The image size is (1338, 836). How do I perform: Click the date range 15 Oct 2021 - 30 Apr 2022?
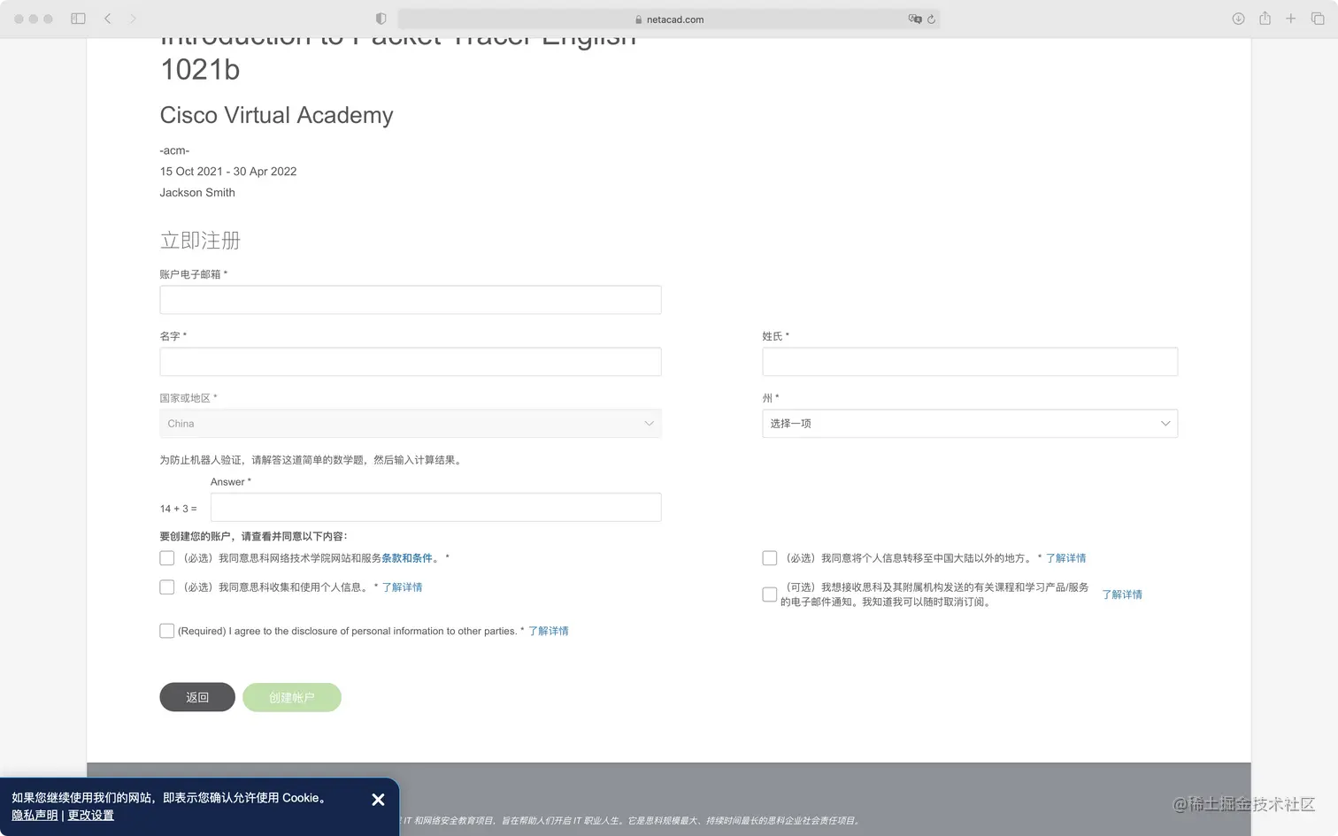228,172
